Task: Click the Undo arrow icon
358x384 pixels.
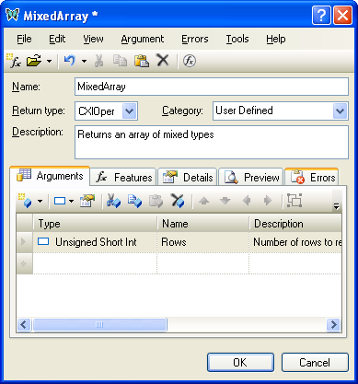Action: [69, 61]
